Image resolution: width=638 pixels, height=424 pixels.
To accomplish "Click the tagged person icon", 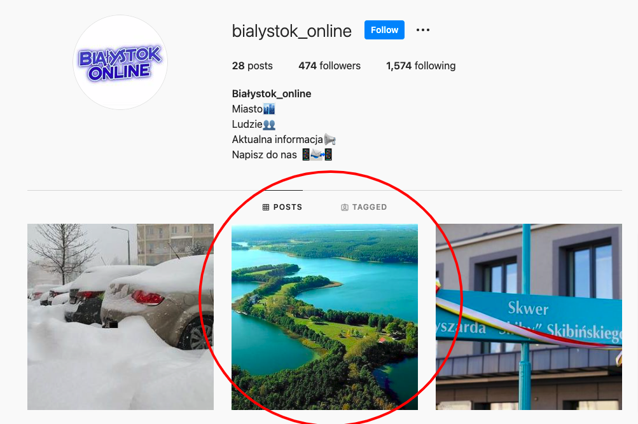I will (x=345, y=207).
